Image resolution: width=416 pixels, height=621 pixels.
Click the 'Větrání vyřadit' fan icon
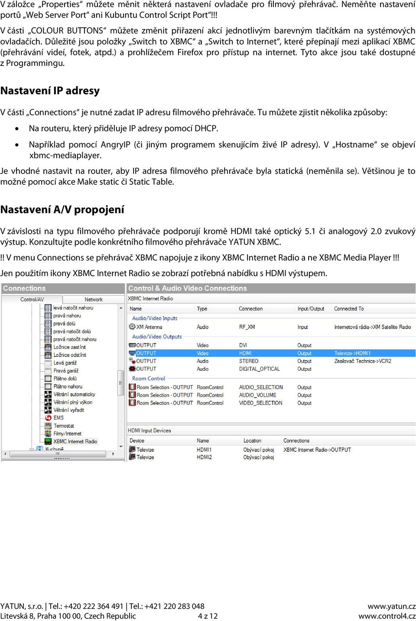(x=48, y=410)
